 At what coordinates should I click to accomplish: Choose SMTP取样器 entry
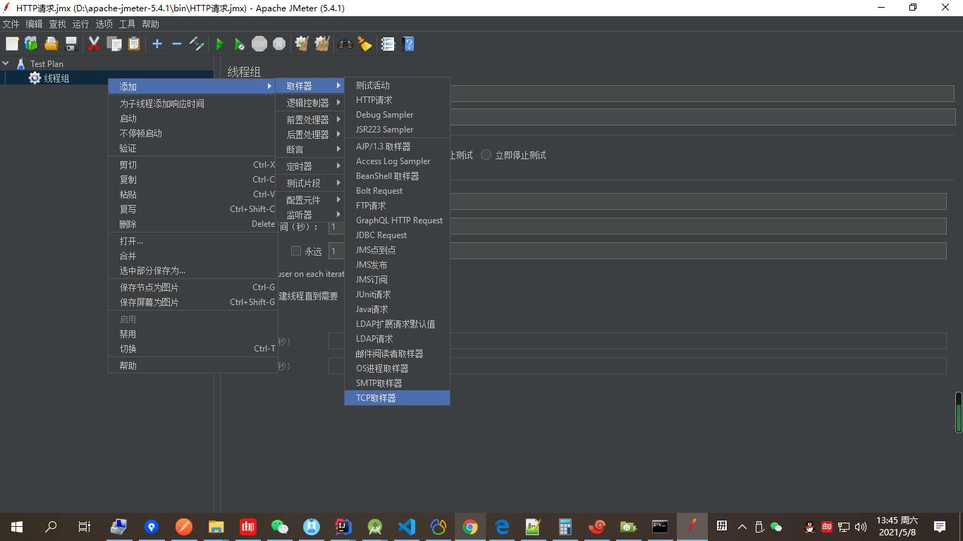(397, 383)
